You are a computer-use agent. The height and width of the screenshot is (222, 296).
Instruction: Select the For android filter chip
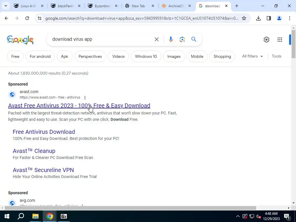40,56
